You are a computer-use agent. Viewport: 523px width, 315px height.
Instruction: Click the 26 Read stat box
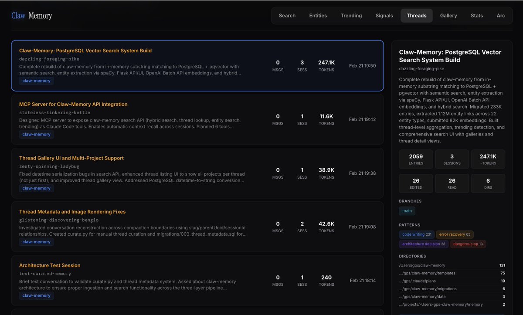(x=452, y=184)
